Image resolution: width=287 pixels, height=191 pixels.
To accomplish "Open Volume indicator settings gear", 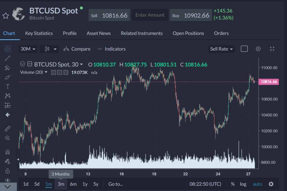I will click(59, 73).
